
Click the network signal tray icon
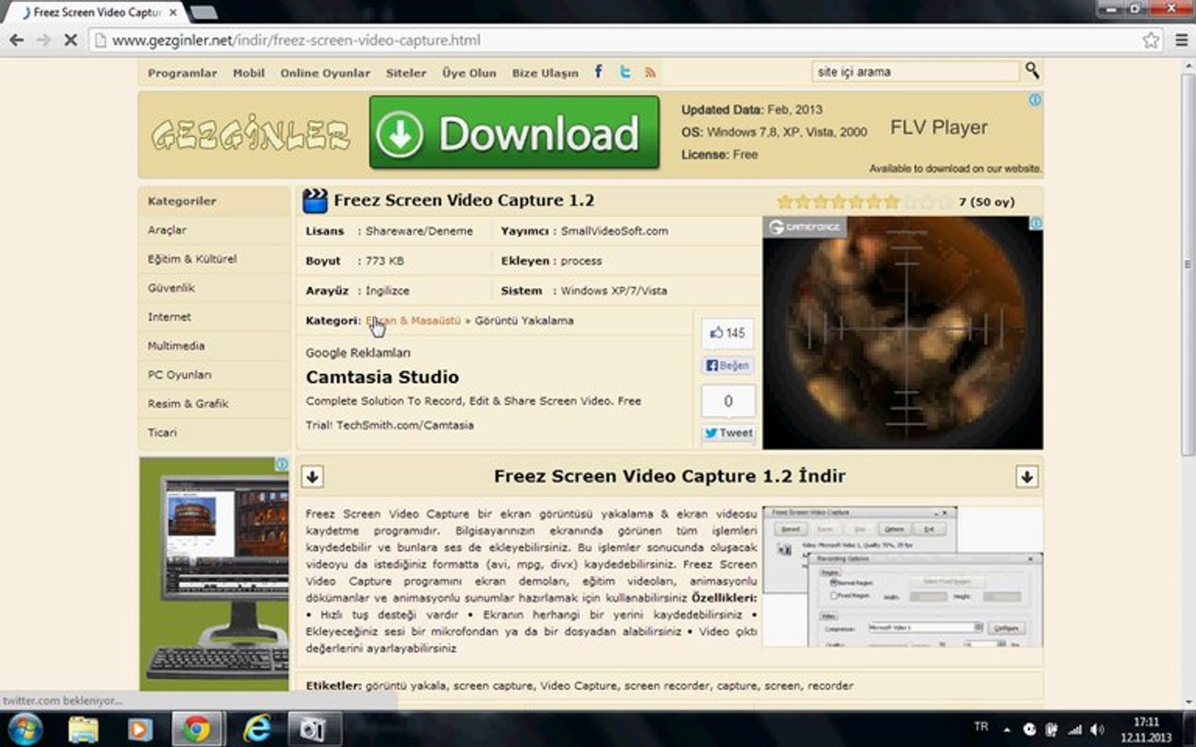(1075, 729)
